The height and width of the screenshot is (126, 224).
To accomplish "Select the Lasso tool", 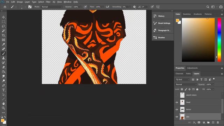I will pyautogui.click(x=3, y=26).
